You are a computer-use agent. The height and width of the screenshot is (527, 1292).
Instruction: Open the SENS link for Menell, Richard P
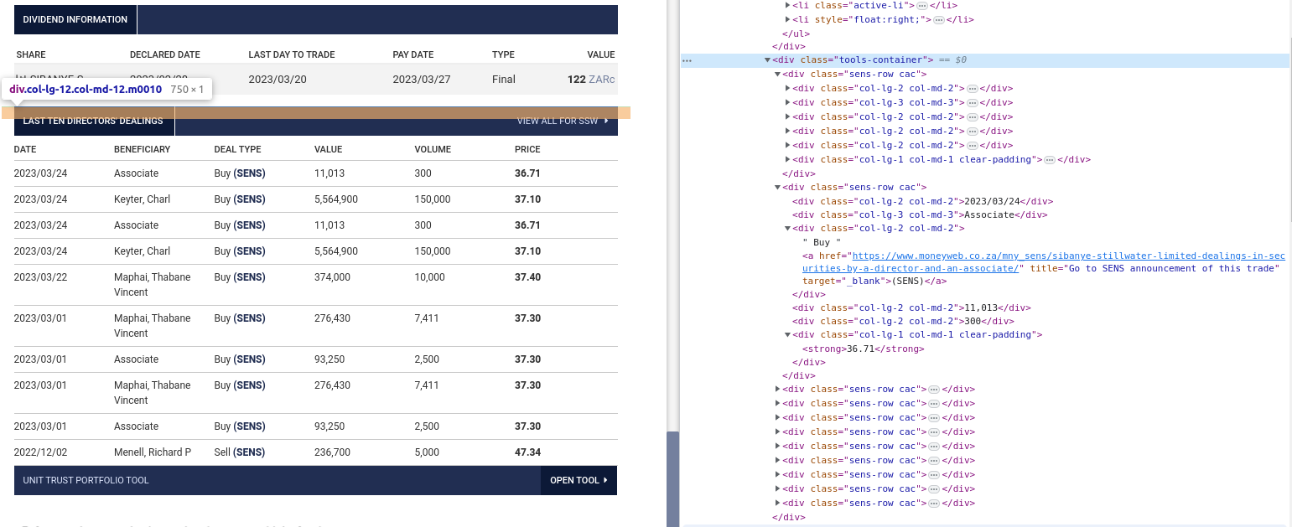coord(248,452)
